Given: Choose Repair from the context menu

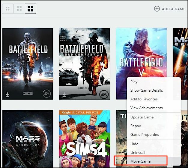Looking at the screenshot, I should 136,126.
